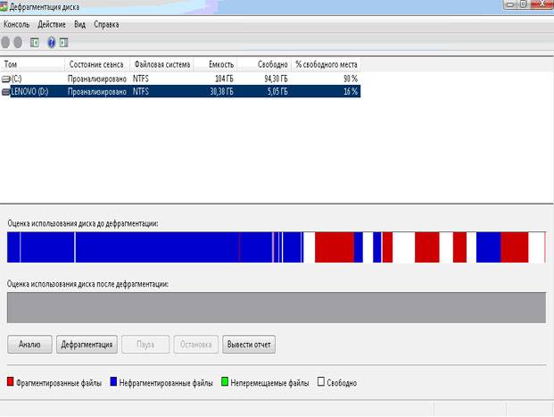Open the Действие menu
The height and width of the screenshot is (417, 554).
(52, 24)
